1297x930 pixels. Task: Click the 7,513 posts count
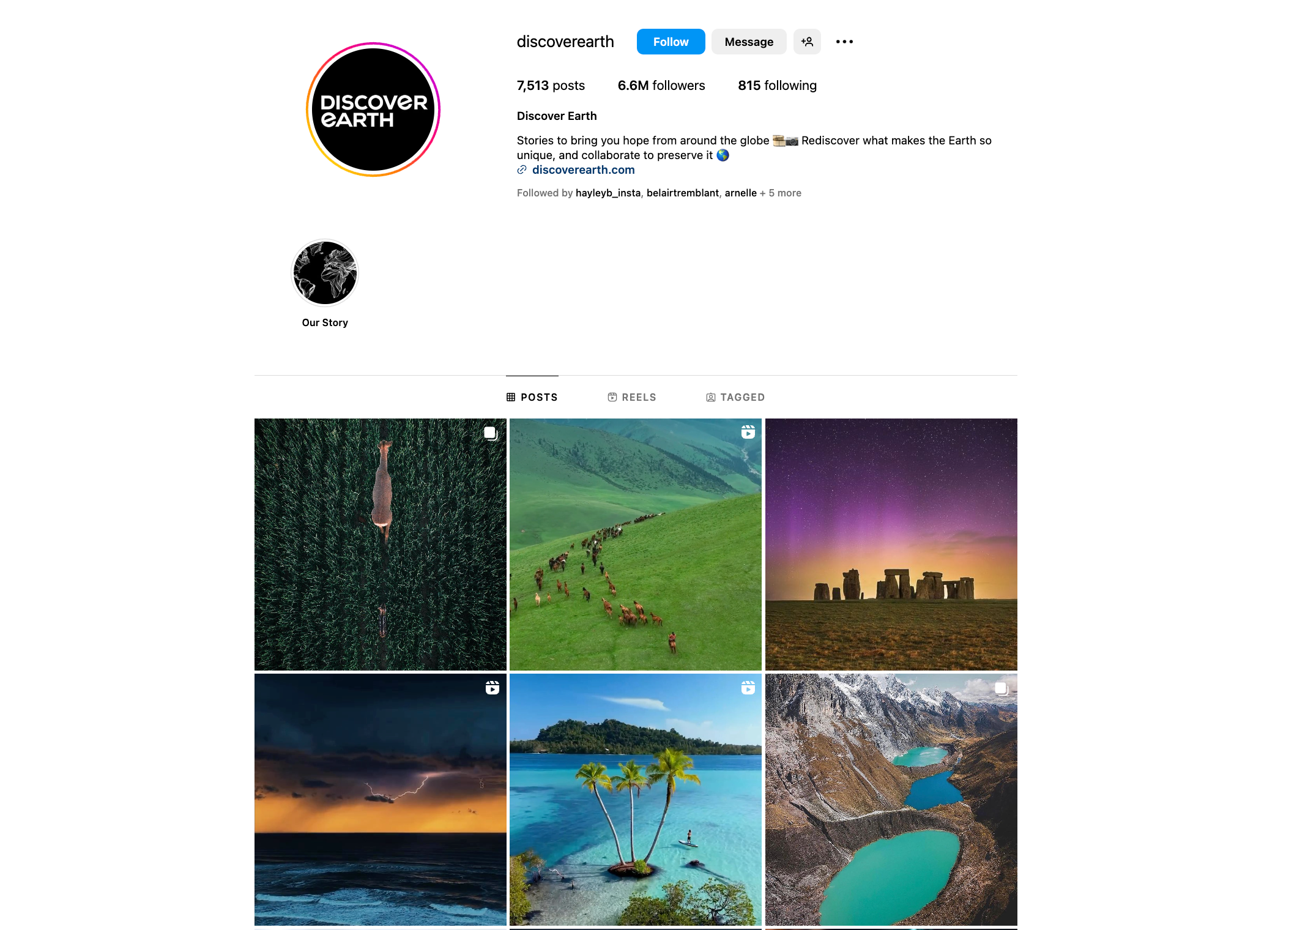tap(549, 86)
